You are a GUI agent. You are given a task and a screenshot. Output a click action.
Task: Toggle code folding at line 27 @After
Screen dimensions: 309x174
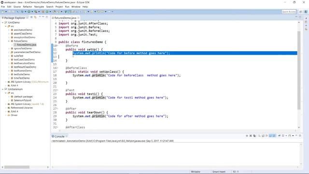pos(57,109)
